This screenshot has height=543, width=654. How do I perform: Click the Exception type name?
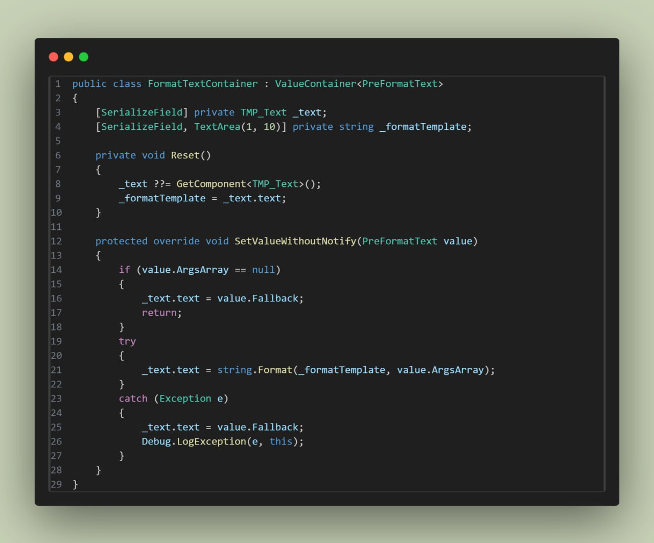(x=185, y=398)
